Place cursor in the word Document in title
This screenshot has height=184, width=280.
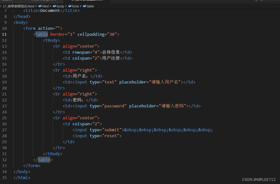(50, 10)
